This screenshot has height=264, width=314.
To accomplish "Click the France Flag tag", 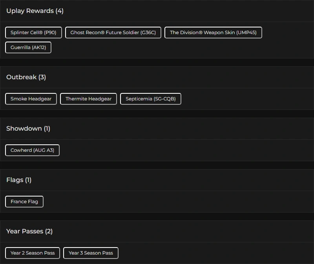I will pos(24,202).
